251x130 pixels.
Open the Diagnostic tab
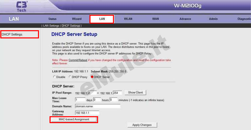coord(244,19)
